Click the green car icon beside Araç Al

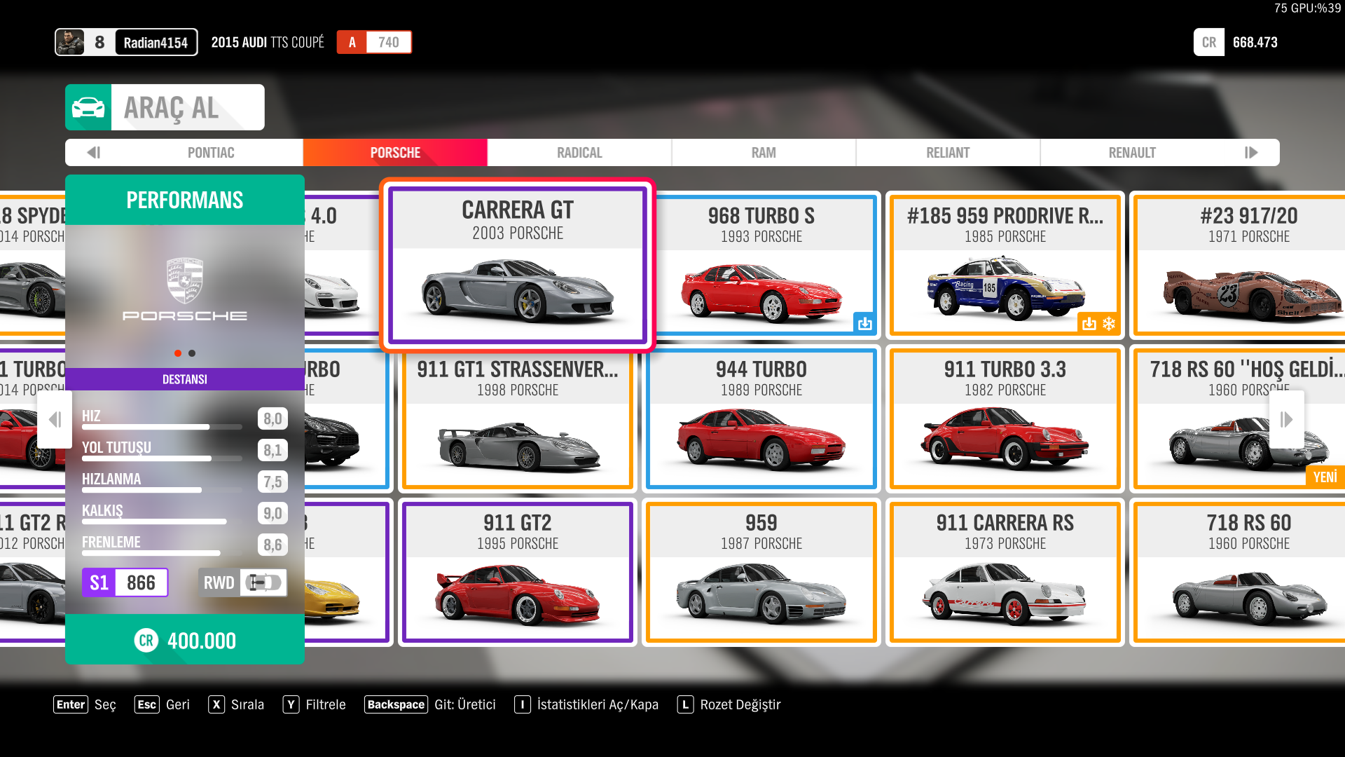click(x=88, y=107)
